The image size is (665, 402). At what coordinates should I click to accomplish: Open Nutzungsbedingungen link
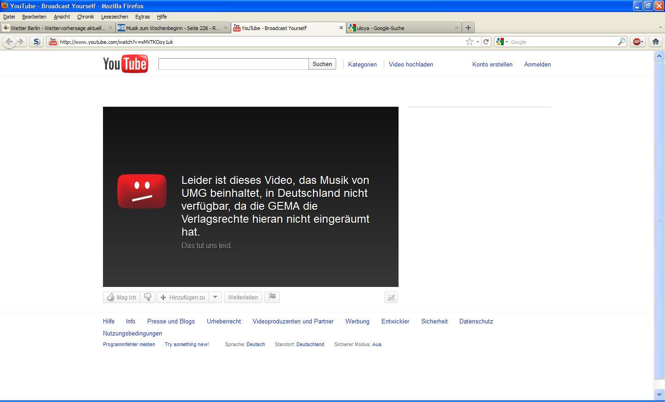click(133, 333)
